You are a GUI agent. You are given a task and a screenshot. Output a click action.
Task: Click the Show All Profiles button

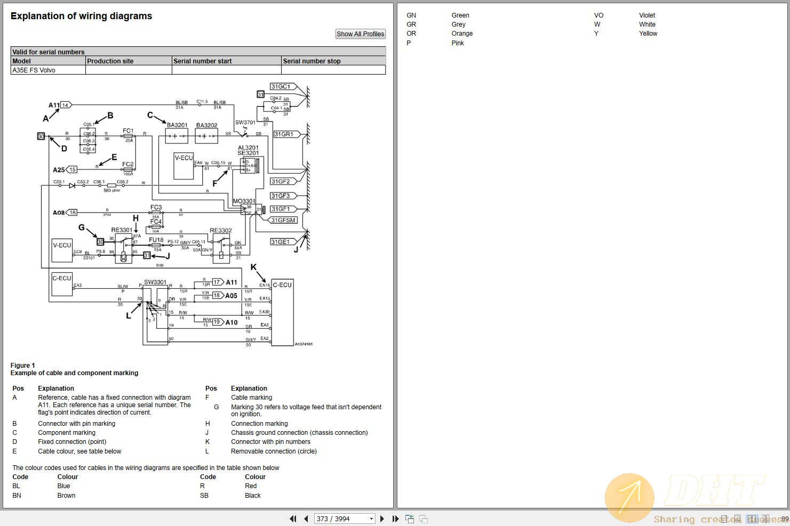(x=361, y=34)
